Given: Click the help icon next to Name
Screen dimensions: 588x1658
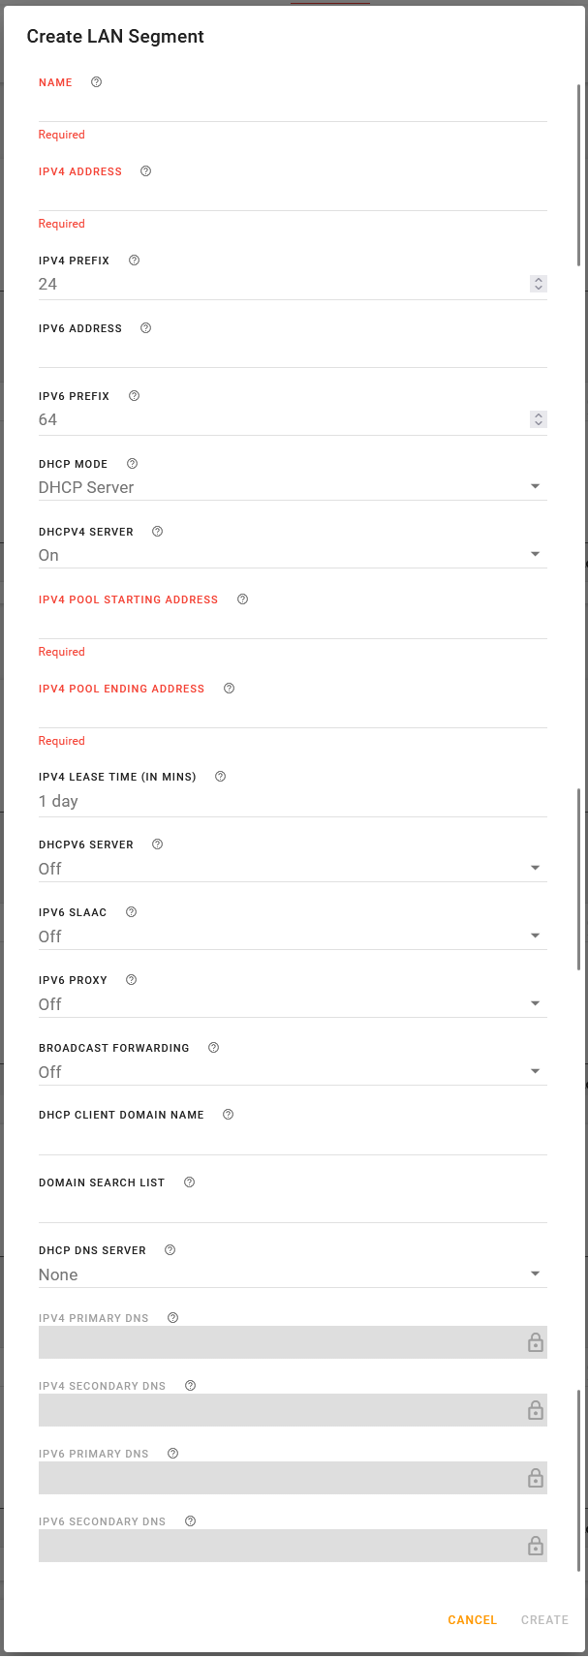Looking at the screenshot, I should point(96,82).
